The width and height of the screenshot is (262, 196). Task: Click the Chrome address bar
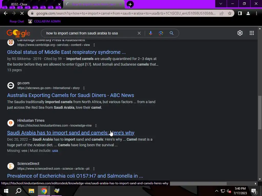coord(126,13)
